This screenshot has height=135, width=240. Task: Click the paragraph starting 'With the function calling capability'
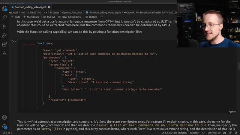[79, 32]
